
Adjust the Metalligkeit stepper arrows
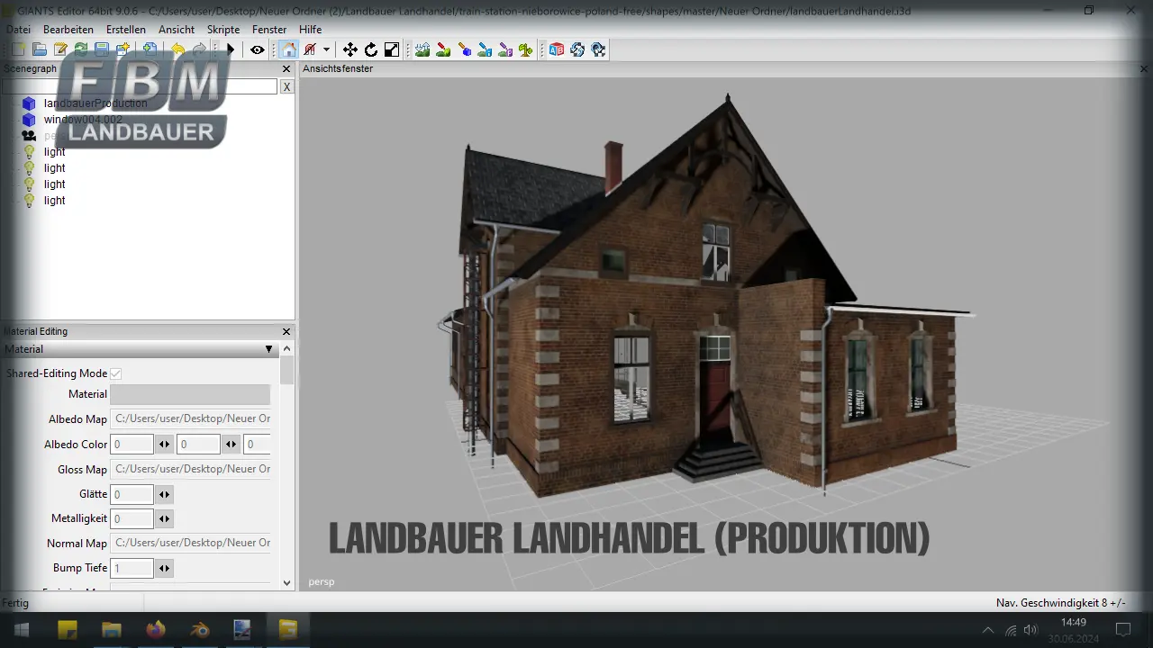[x=164, y=518]
